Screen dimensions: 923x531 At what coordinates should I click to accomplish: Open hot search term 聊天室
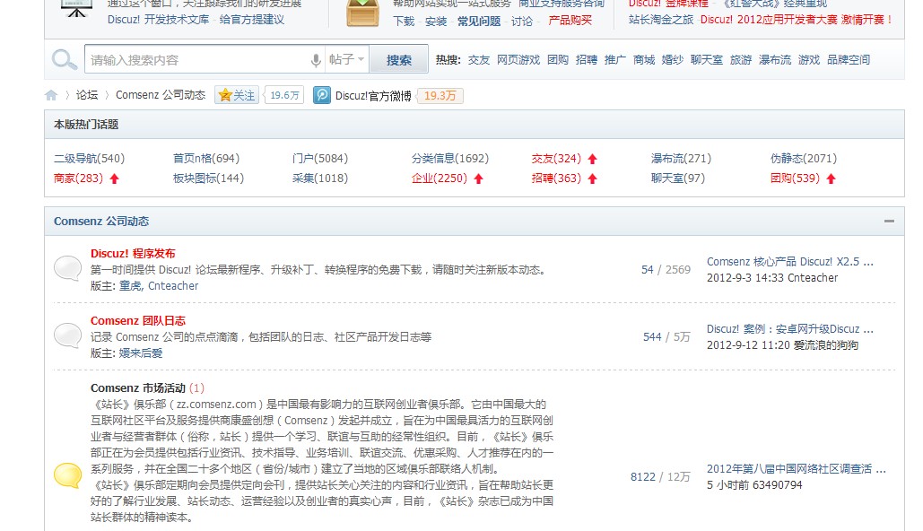pos(707,59)
